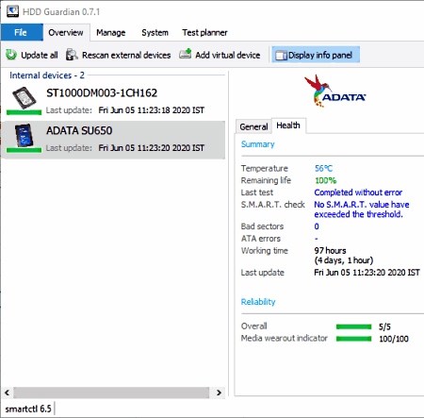Click the ATA errors dash value

pos(317,239)
